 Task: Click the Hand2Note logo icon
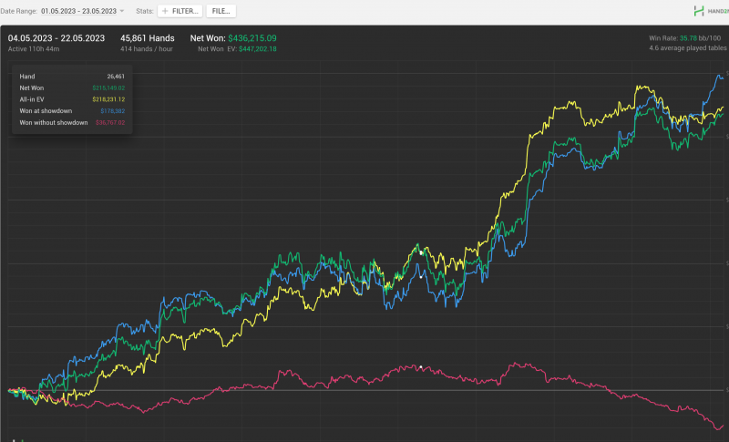(699, 11)
